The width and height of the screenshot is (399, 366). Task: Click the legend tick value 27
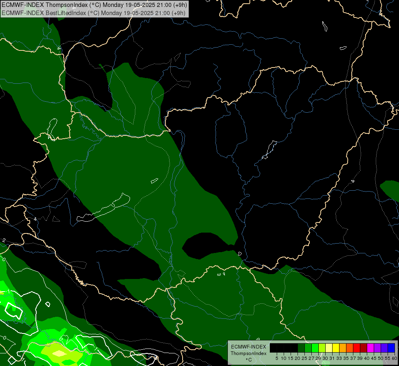[311, 358]
